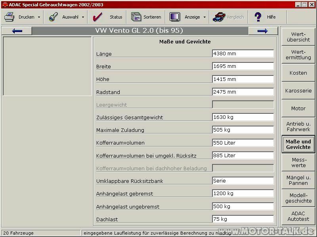Click the Maße und Gewichte heading
Screen dimensions: 317x237
185,42
